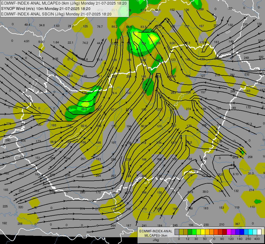Click the map value '70.3'

click(x=249, y=124)
